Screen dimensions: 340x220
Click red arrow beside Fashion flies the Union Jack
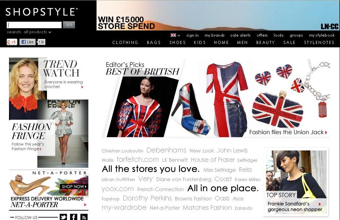[326, 132]
